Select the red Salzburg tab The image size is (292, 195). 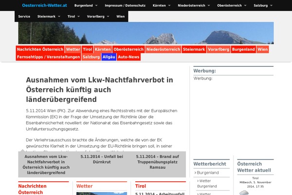coord(91,57)
